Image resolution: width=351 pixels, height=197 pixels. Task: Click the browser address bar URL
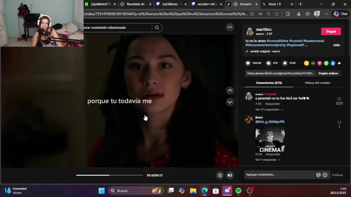click(166, 14)
